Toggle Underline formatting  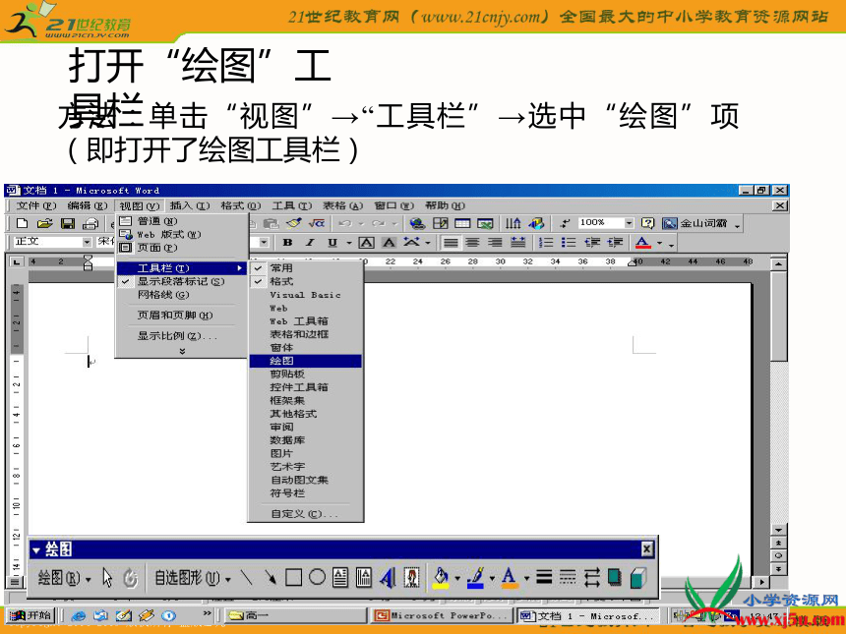point(332,243)
